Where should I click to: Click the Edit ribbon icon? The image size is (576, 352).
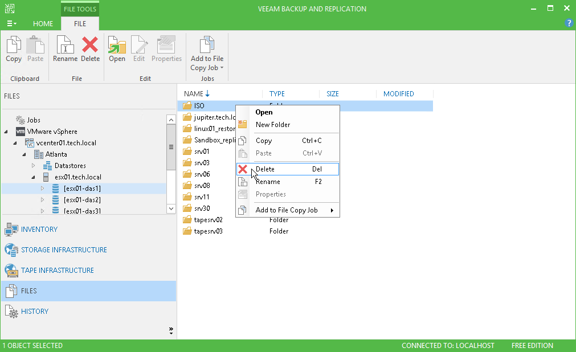[x=139, y=45]
